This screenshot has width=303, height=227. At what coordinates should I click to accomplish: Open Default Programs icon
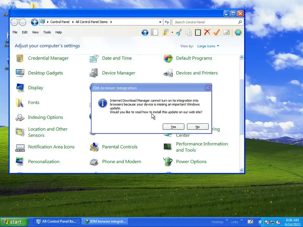click(168, 59)
